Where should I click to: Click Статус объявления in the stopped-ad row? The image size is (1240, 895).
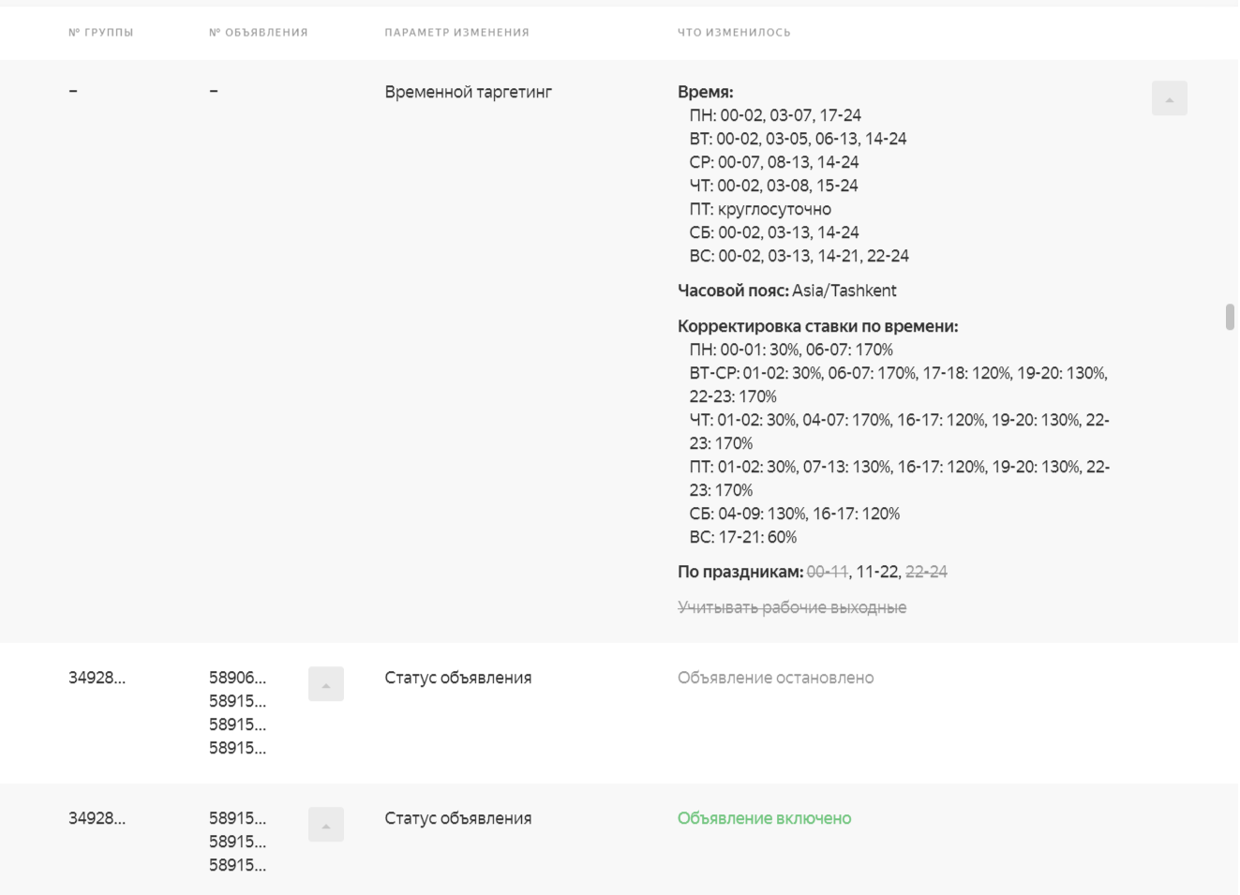457,678
